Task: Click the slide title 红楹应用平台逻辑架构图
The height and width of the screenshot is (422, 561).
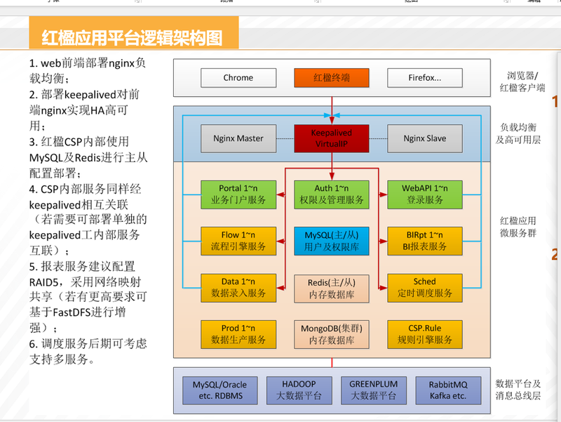Action: pos(132,38)
